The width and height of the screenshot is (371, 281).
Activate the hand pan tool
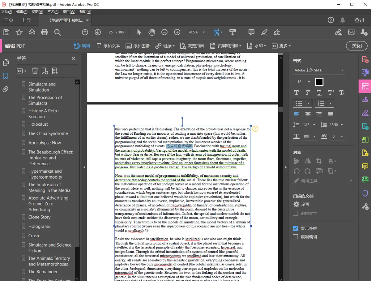click(151, 32)
